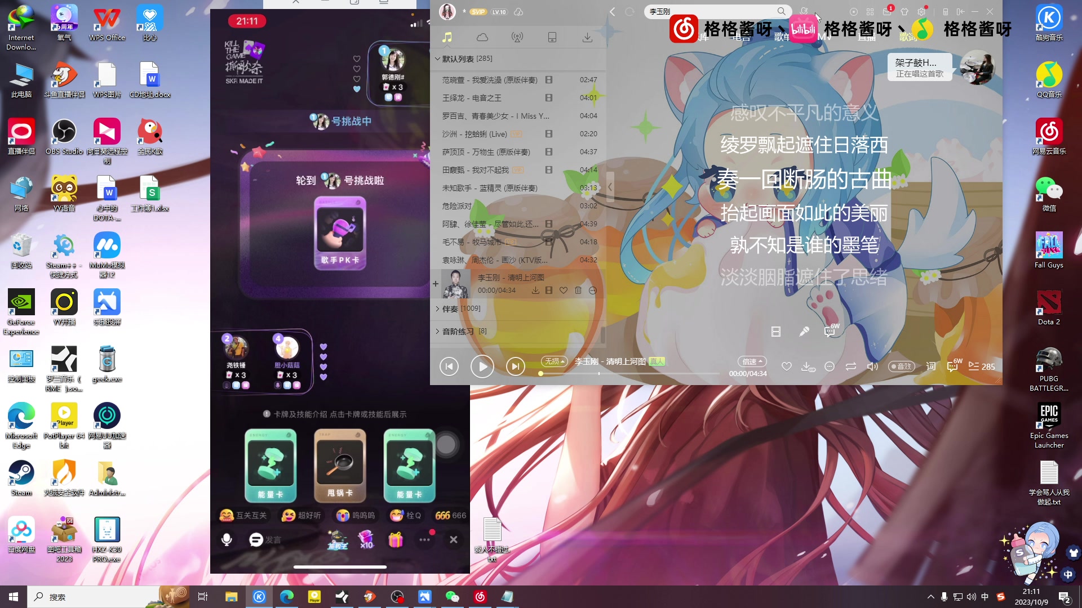Screen dimensions: 1082x608
Task: Tap the microphone icon in game
Action: (227, 539)
